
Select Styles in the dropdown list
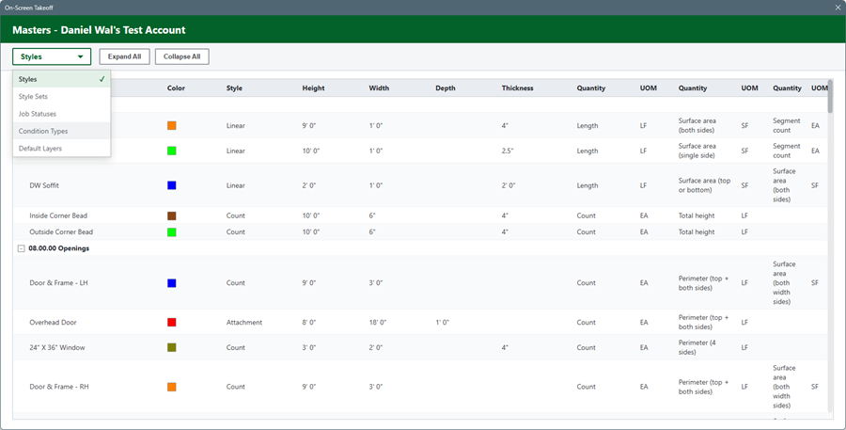[61, 79]
